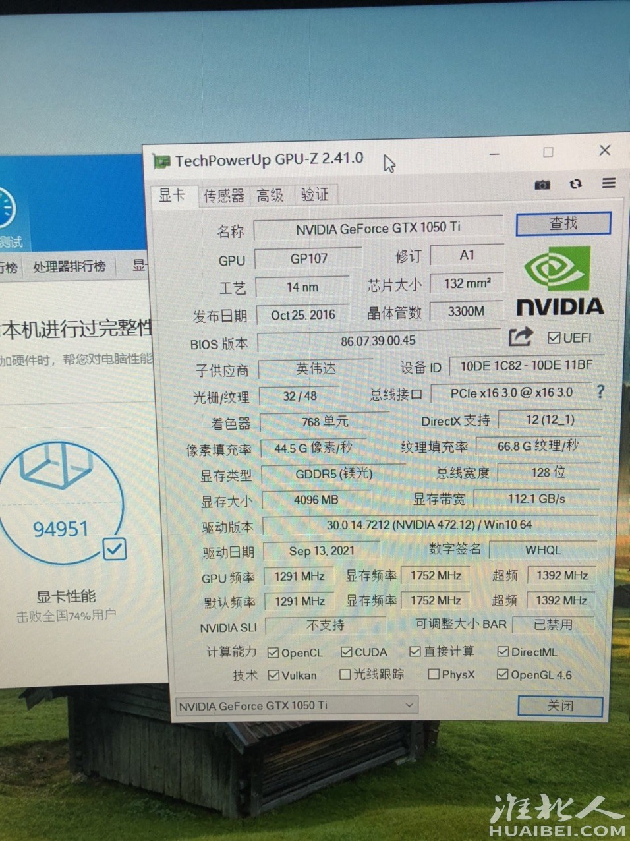
Task: Switch to the 高级 tab
Action: [x=271, y=194]
